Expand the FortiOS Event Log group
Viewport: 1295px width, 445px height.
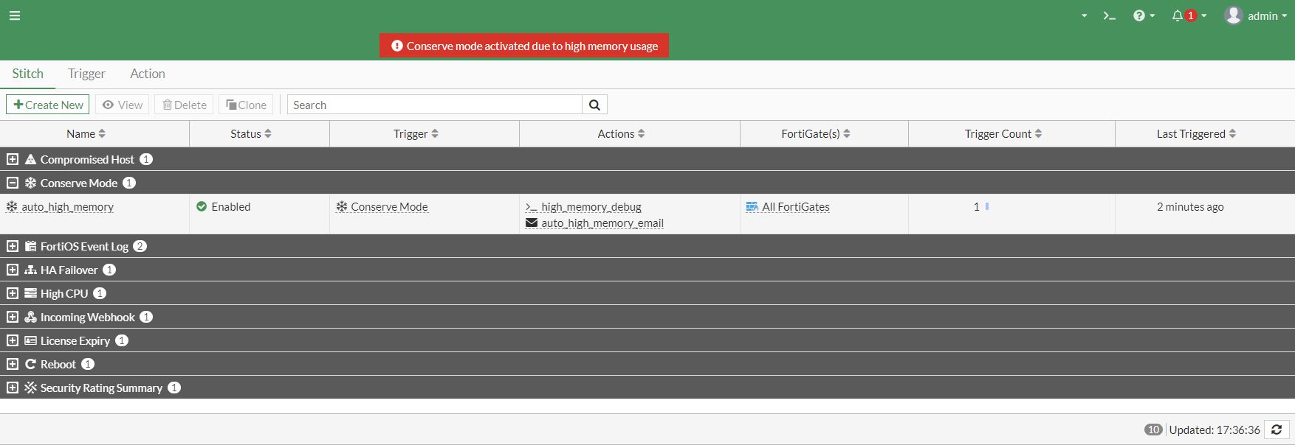coord(13,246)
